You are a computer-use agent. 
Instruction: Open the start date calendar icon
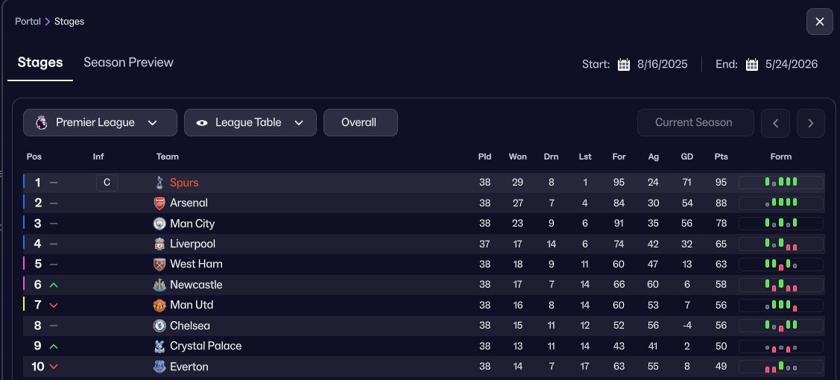(x=624, y=64)
